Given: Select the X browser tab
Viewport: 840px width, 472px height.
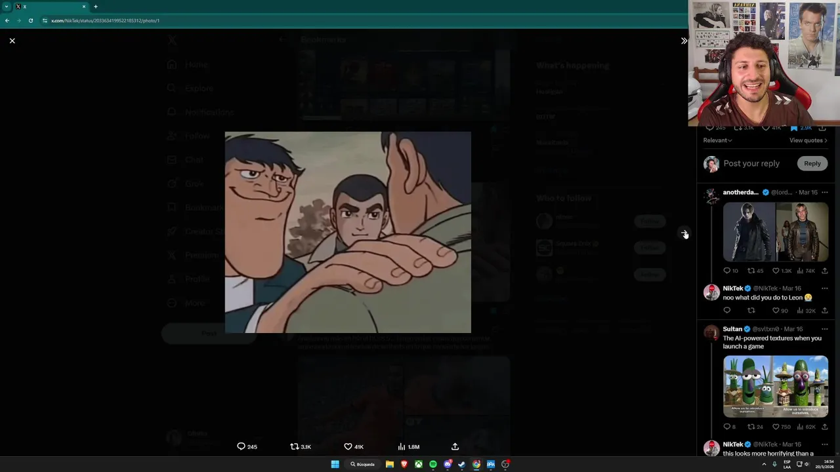Looking at the screenshot, I should [51, 7].
